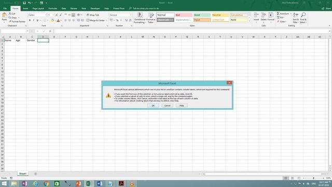Click OK in the Microsoft Excel warning dialog
332x187 pixels.
point(153,105)
